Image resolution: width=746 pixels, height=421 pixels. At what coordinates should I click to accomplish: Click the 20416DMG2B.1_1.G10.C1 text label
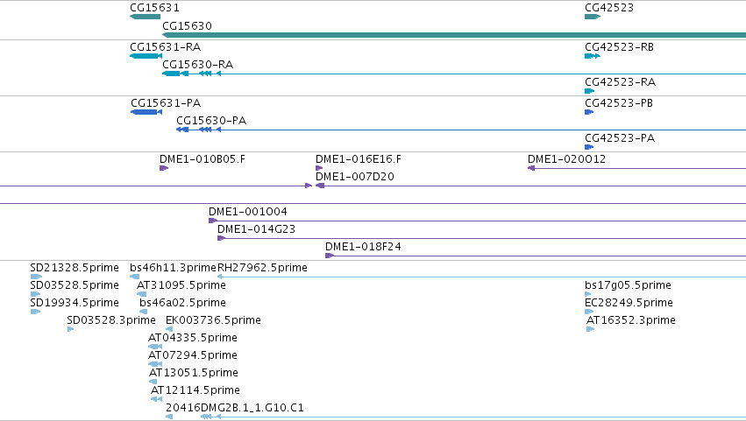pyautogui.click(x=235, y=408)
